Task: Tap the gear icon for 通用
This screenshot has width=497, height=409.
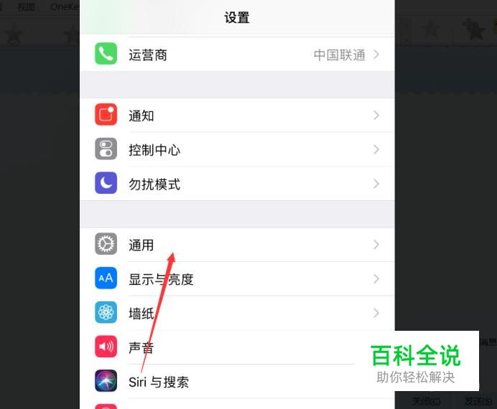Action: (x=106, y=244)
